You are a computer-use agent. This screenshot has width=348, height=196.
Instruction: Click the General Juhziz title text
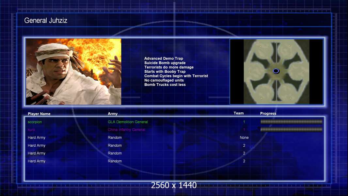(x=46, y=21)
